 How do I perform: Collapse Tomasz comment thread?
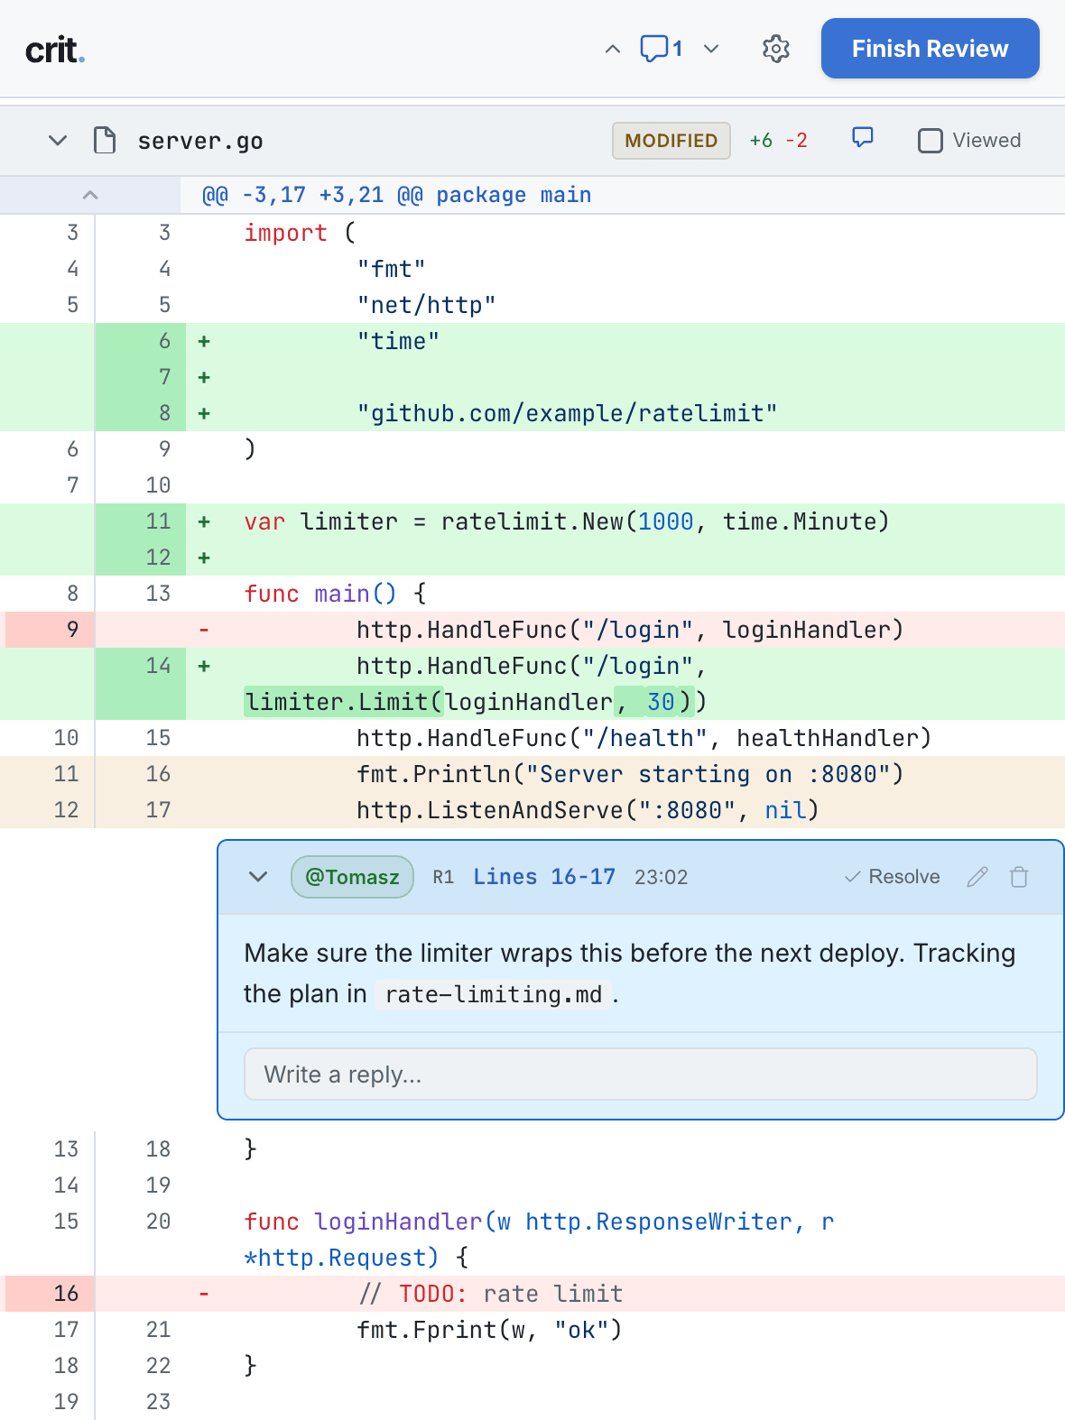pyautogui.click(x=258, y=877)
